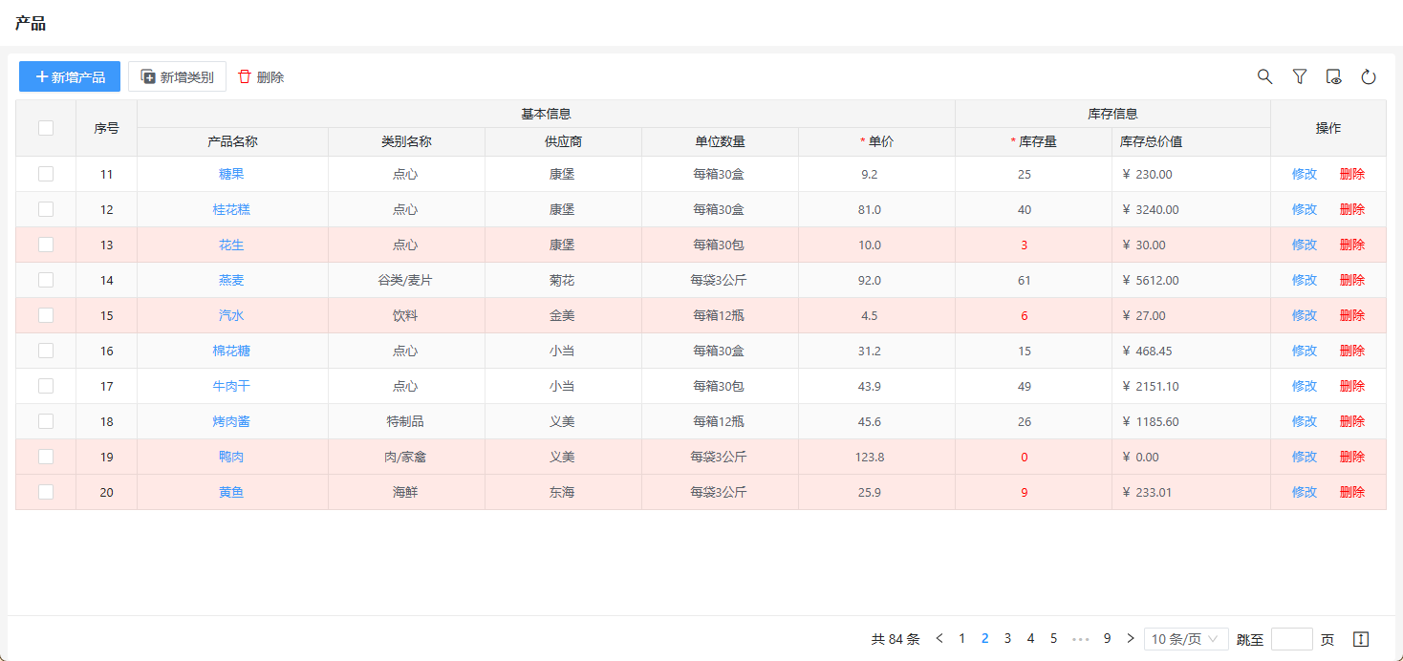This screenshot has height=661, width=1403.
Task: Expand the pagination ellipsis to jump pages
Action: point(1081,638)
